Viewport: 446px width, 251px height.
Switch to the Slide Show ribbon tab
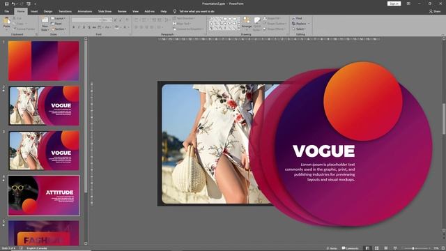coord(105,11)
